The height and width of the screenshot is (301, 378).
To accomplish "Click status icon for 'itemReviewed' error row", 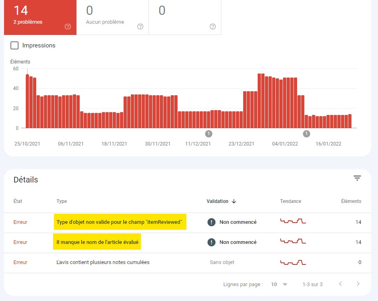I will click(x=211, y=222).
